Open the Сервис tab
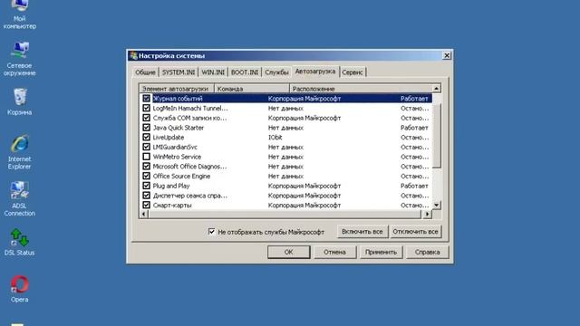Image resolution: width=580 pixels, height=326 pixels. pyautogui.click(x=353, y=72)
